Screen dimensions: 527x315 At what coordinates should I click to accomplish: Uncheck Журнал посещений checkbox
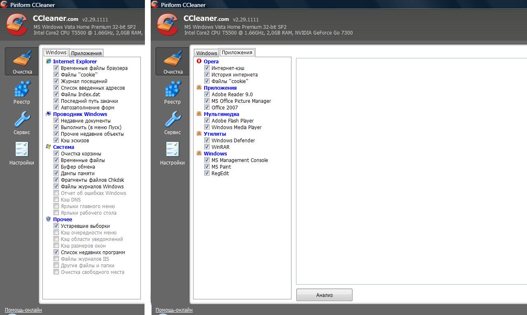(56, 81)
